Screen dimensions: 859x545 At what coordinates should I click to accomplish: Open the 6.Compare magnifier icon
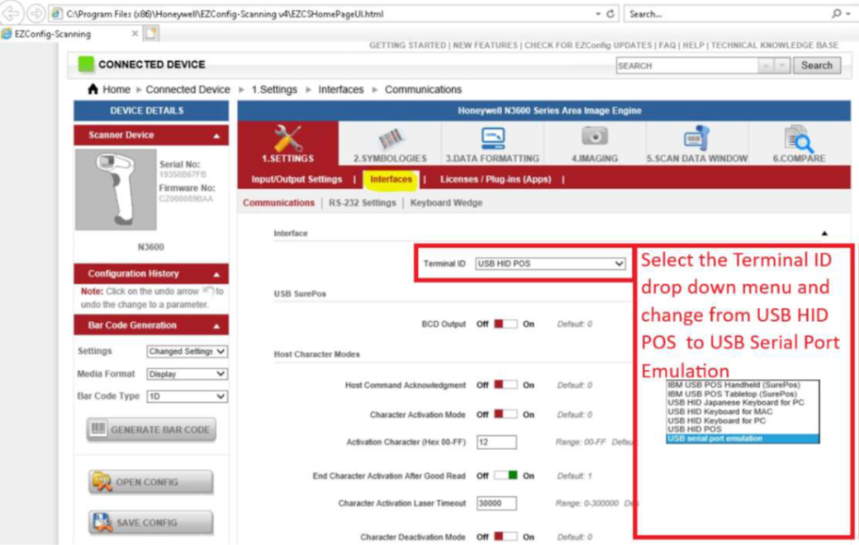tap(799, 139)
